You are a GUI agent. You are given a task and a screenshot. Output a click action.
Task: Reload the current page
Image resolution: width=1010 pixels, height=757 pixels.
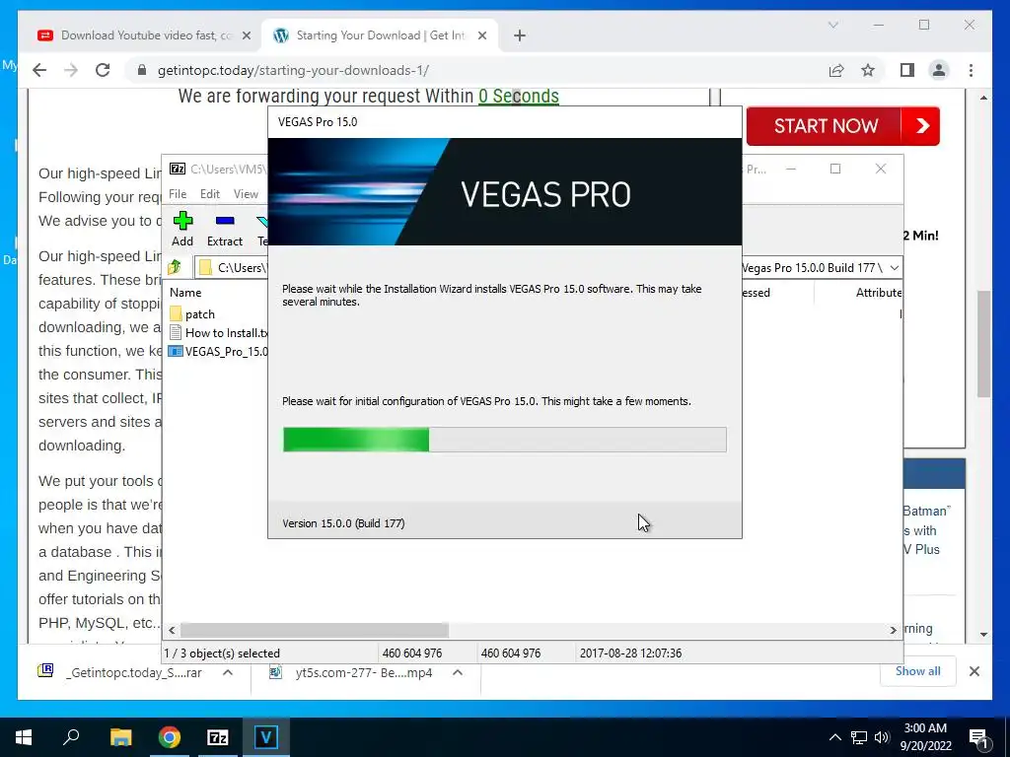pyautogui.click(x=103, y=70)
